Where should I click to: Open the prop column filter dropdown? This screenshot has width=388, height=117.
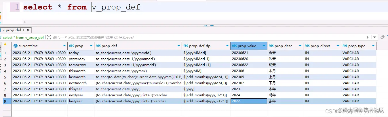coord(91,46)
